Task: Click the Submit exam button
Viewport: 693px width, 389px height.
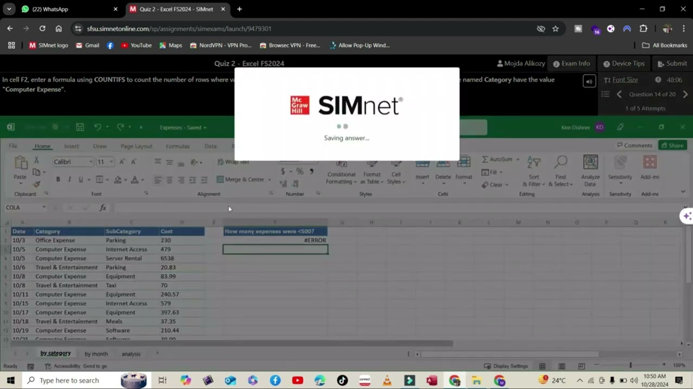Action: tap(672, 64)
